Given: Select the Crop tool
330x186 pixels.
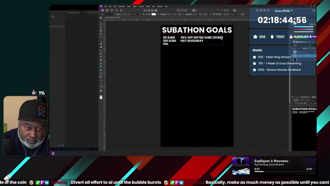Looking at the screenshot, I should (x=101, y=27).
